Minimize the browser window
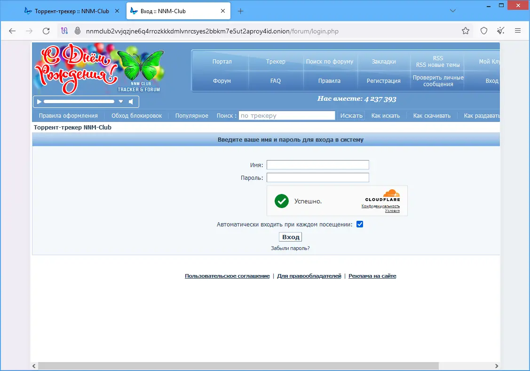Viewport: 530px width, 371px height. click(489, 6)
